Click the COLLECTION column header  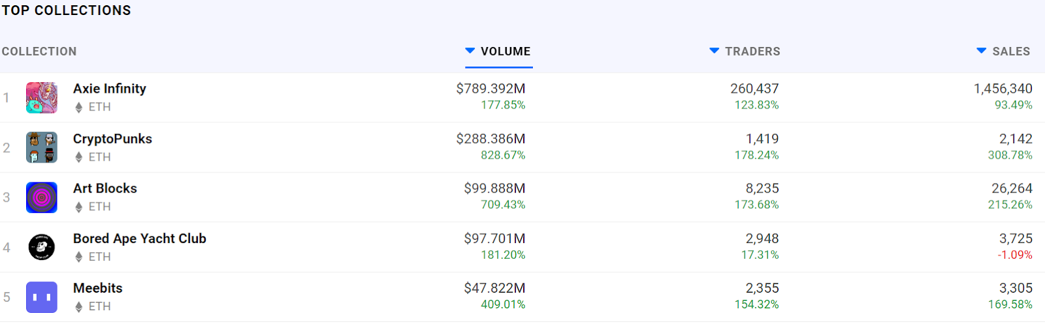tap(39, 52)
